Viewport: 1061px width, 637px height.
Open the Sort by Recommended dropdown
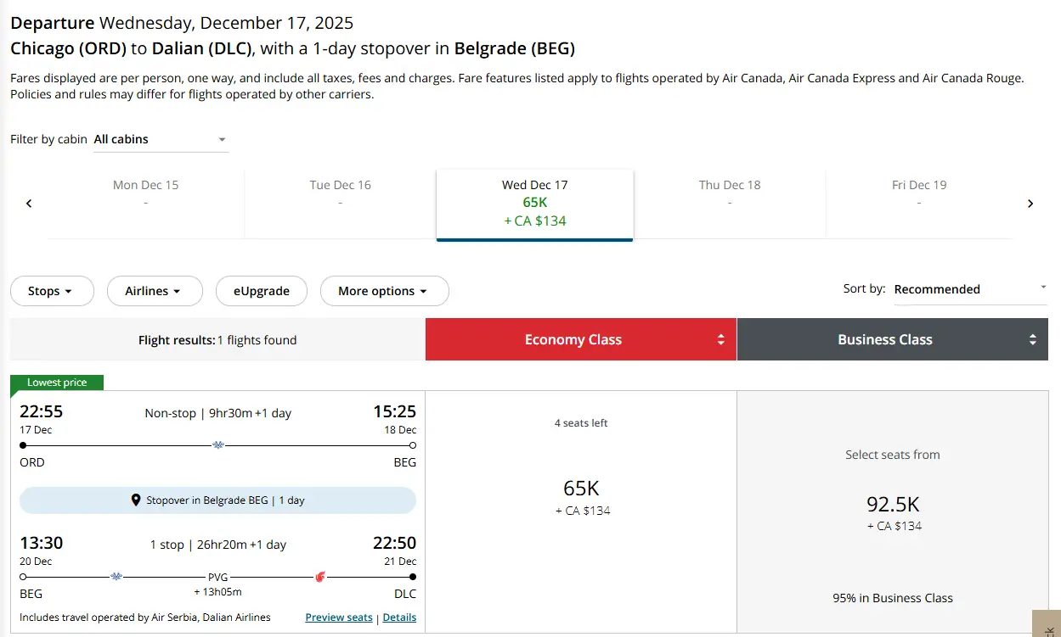pos(969,289)
